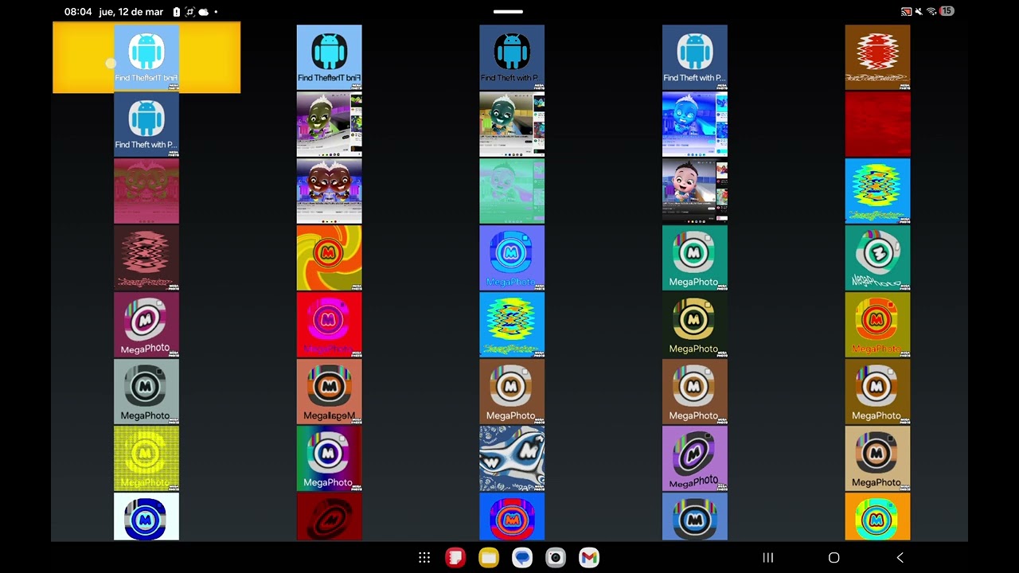Launch the red notes app in taskbar
1019x573 pixels.
point(455,558)
